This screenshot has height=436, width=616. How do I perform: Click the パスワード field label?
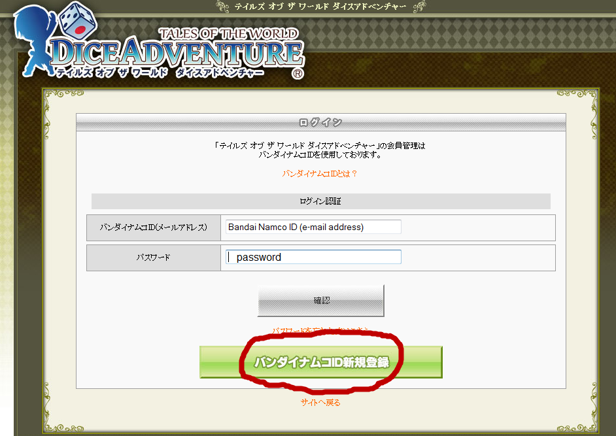(x=154, y=258)
